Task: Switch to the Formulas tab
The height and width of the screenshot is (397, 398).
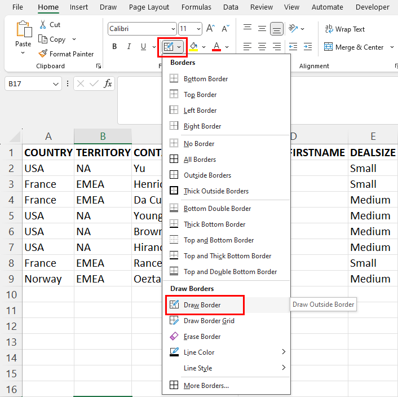Action: pyautogui.click(x=196, y=7)
